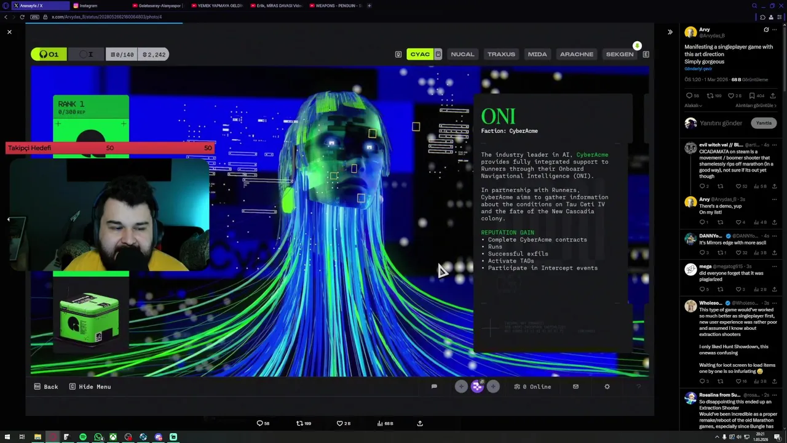View analytics under the photo showing 68B
The height and width of the screenshot is (443, 787).
(x=385, y=423)
